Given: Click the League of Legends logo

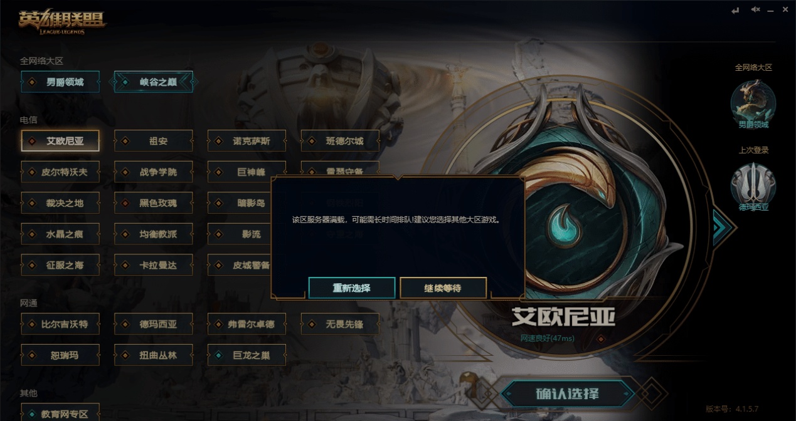Looking at the screenshot, I should coord(63,21).
